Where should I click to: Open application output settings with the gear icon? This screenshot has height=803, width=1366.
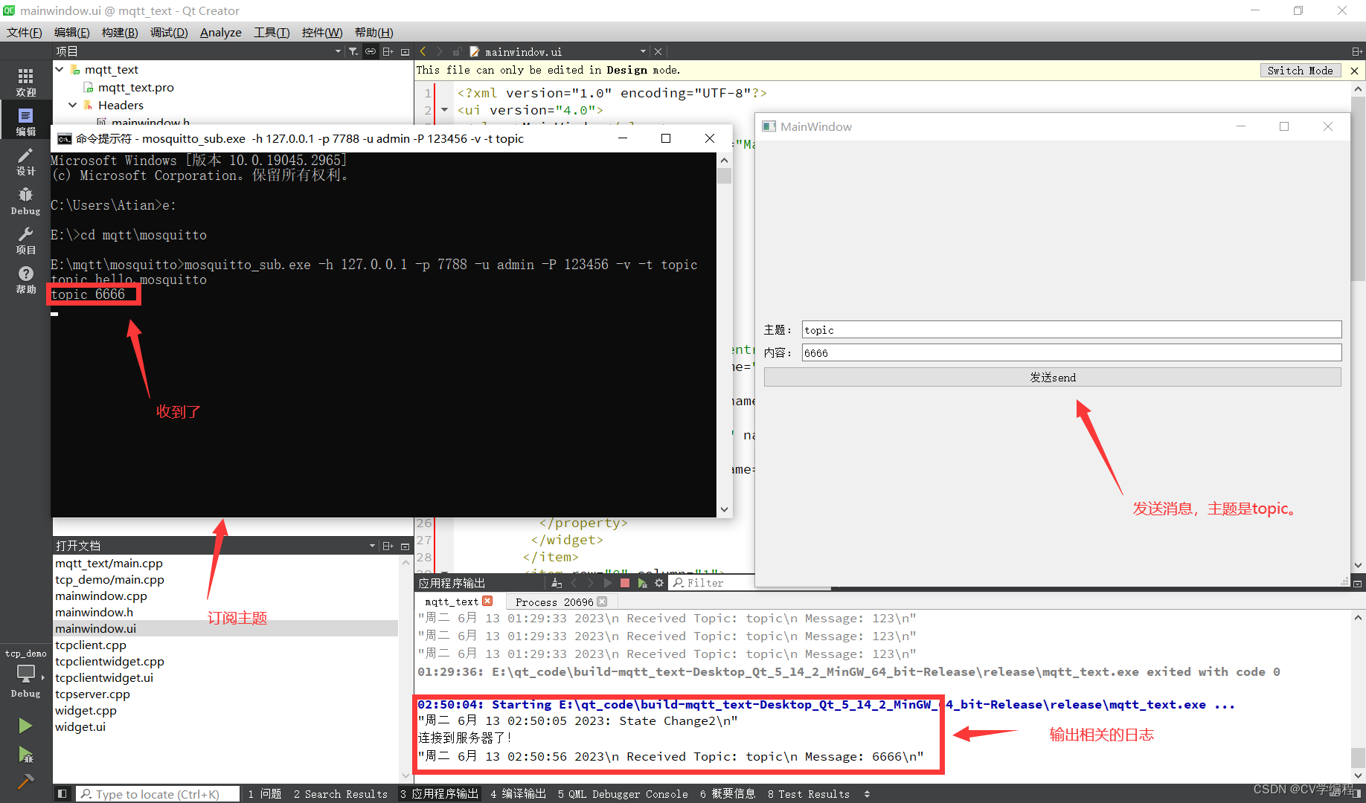coord(658,583)
